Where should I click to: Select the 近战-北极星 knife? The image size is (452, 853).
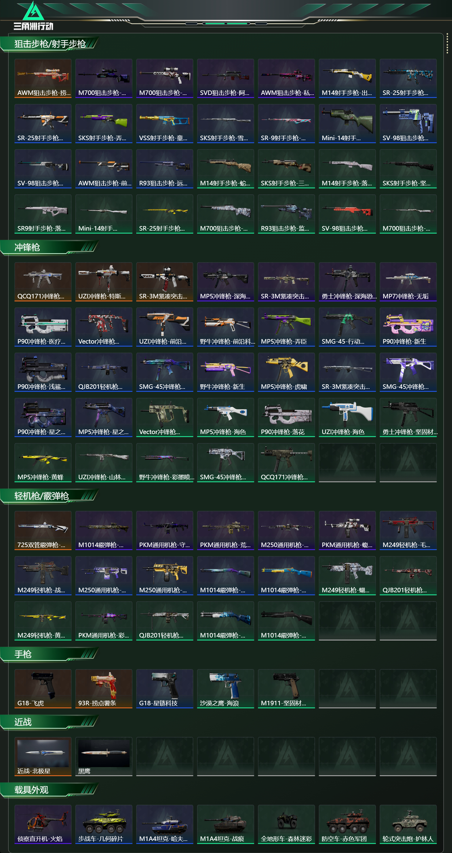pos(43,757)
